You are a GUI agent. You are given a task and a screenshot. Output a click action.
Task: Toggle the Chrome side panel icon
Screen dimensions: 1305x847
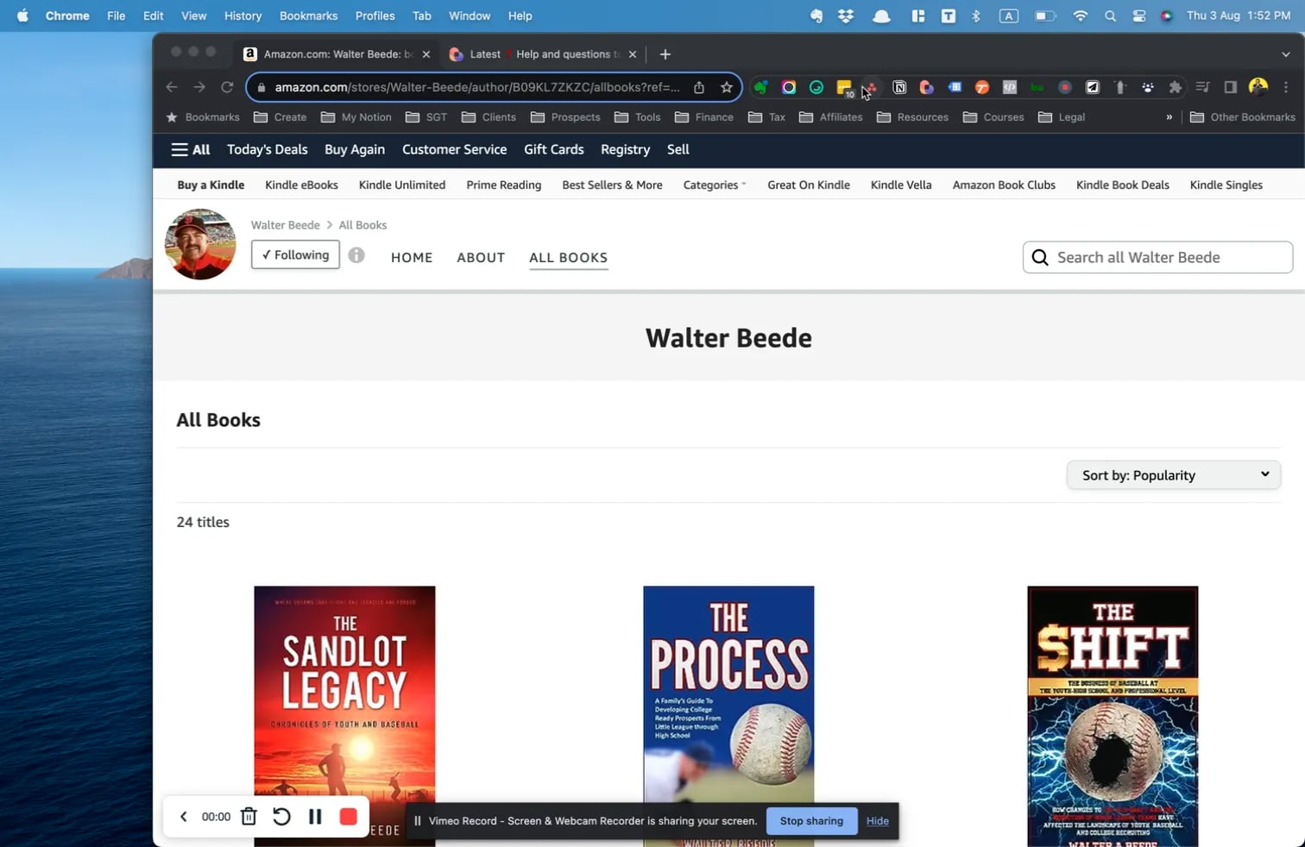(1230, 87)
